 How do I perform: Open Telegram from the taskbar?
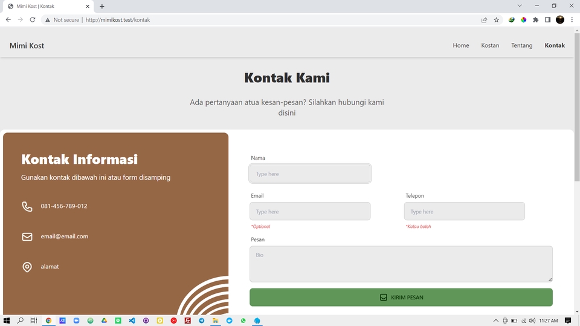tap(202, 321)
